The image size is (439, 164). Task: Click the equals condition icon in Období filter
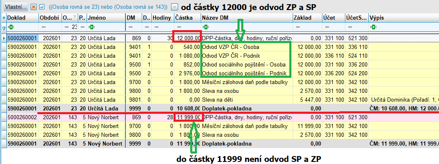pyautogui.click(x=43, y=27)
